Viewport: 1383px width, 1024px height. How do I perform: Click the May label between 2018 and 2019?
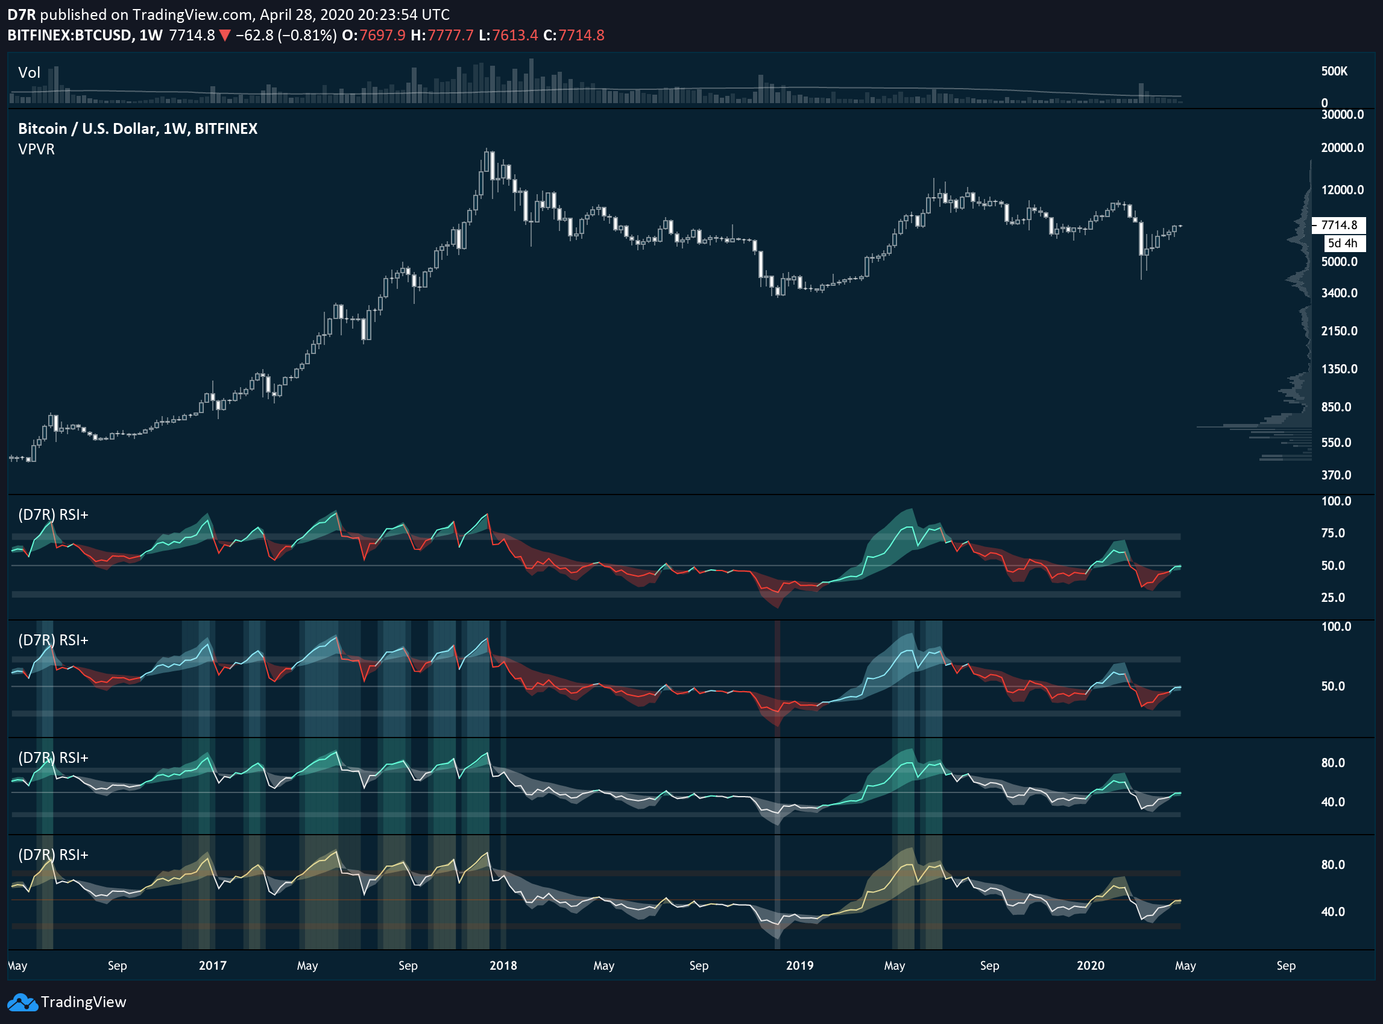(x=603, y=966)
